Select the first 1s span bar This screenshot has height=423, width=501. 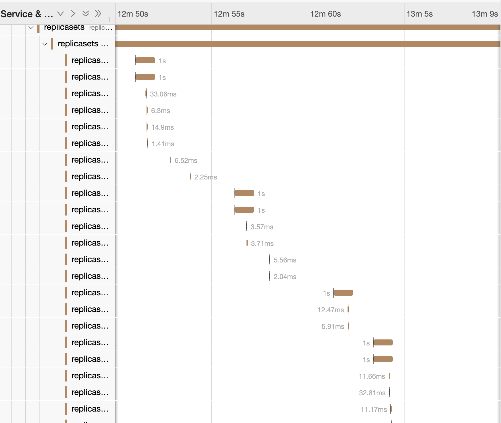pos(145,60)
